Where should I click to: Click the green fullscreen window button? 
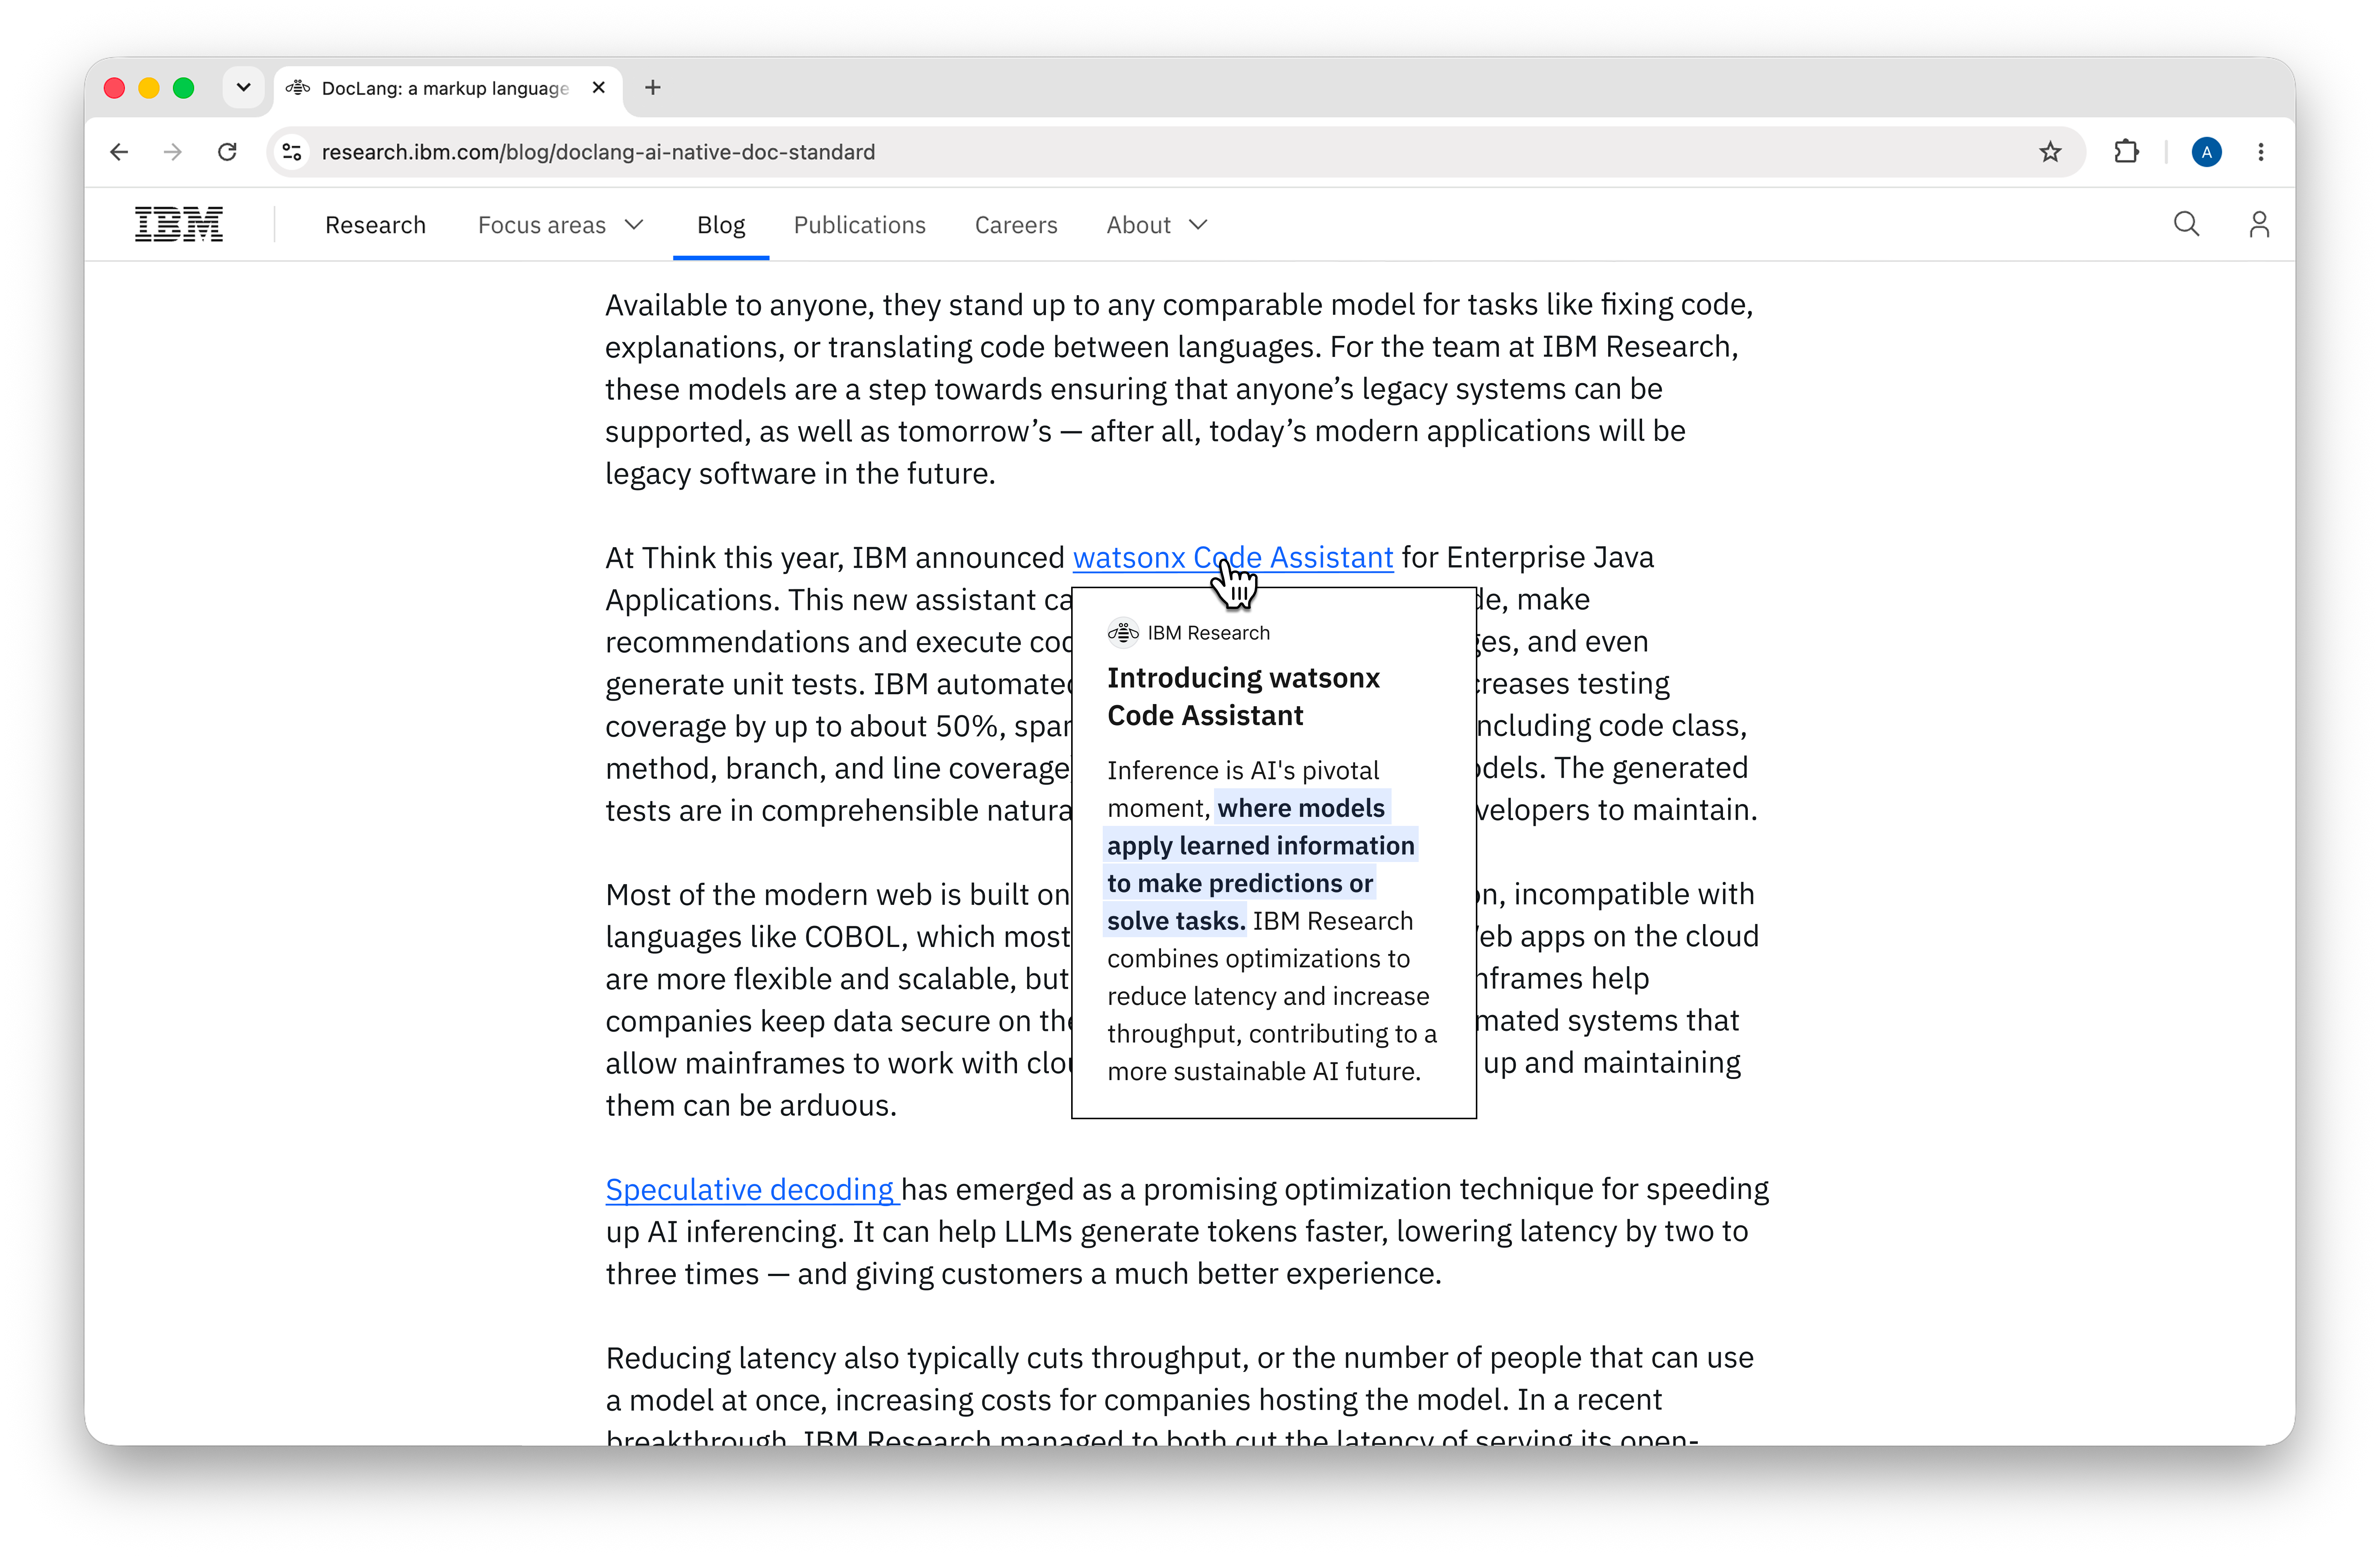tap(183, 88)
